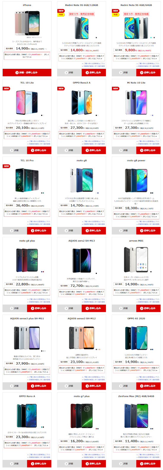Image resolution: width=163 pixels, height=470 pixels.
Task: Select the color dot under AQUOS zero2 SH-M13
Action: (x=96, y=273)
